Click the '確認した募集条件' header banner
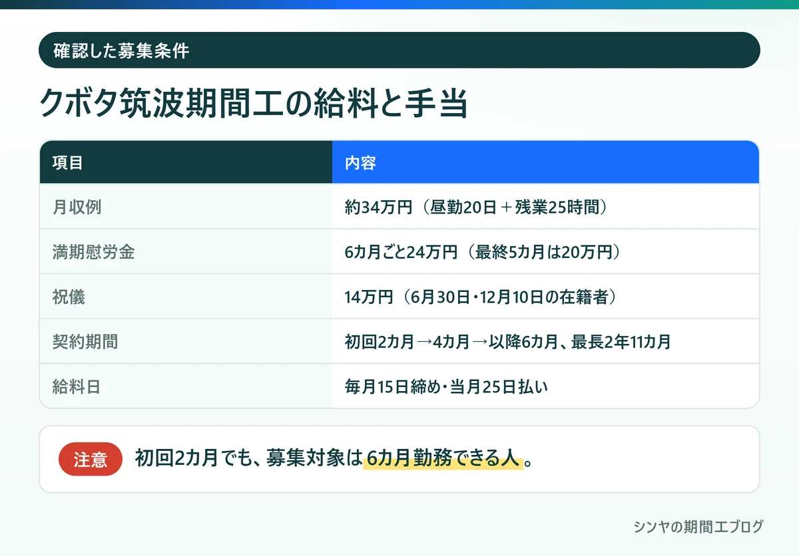This screenshot has height=556, width=799. point(400,50)
